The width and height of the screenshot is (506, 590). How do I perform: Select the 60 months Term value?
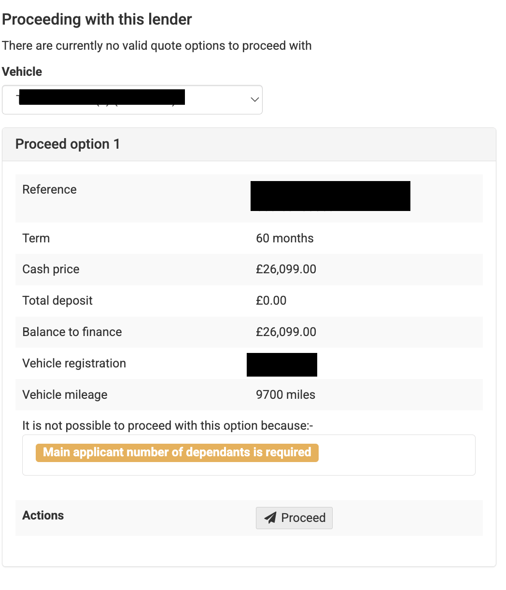pyautogui.click(x=285, y=238)
